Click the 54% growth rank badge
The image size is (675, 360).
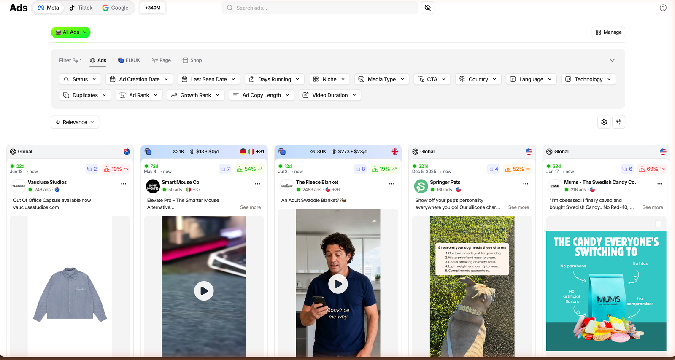tap(250, 169)
